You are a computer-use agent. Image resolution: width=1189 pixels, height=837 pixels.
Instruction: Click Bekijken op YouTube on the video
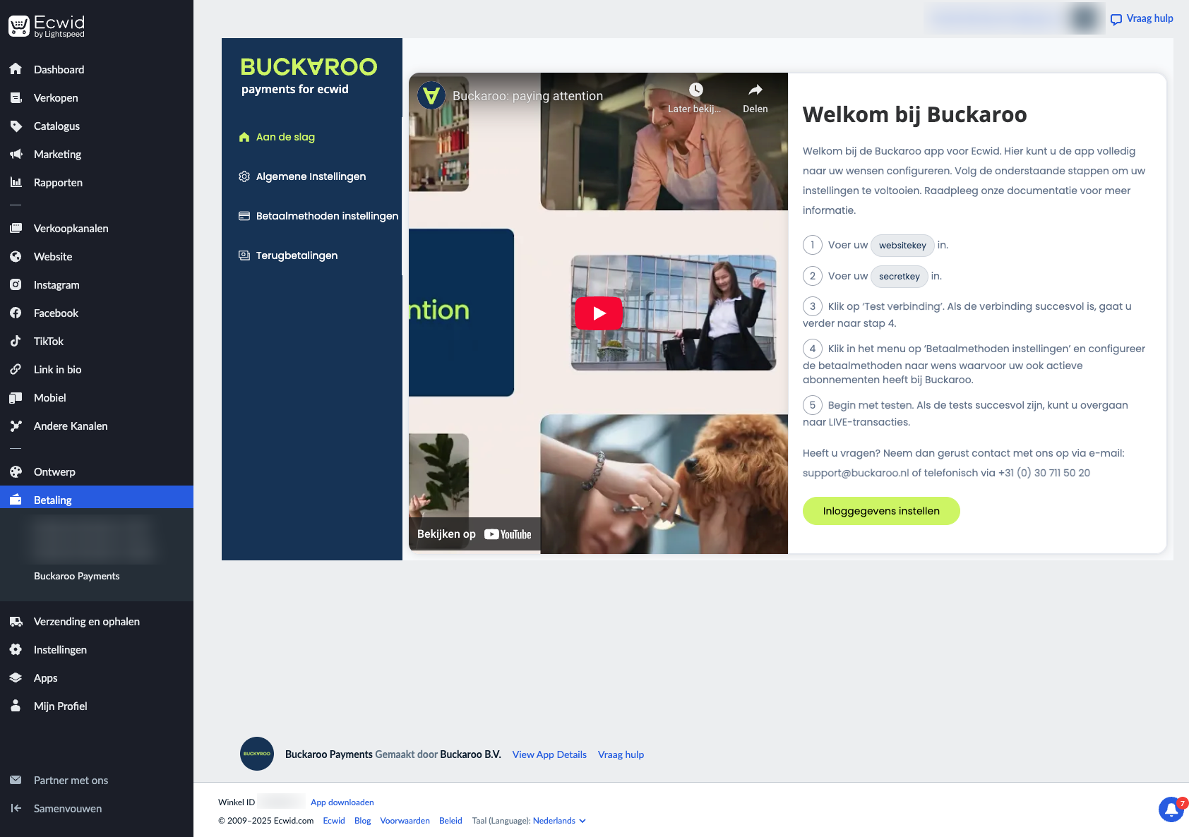click(474, 534)
